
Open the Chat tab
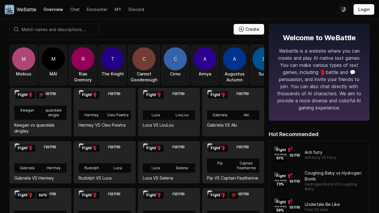pos(75,9)
